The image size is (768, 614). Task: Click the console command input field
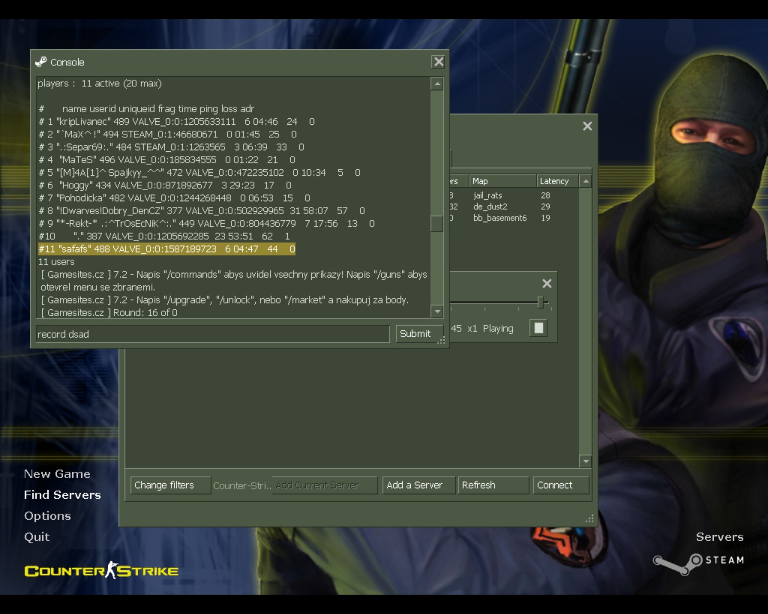click(212, 334)
